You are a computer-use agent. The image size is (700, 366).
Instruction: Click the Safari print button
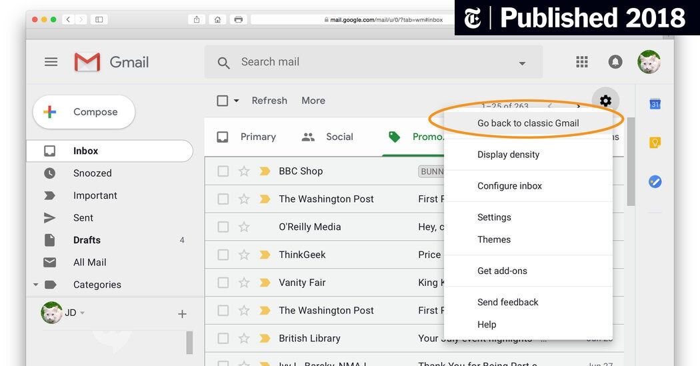tap(239, 19)
